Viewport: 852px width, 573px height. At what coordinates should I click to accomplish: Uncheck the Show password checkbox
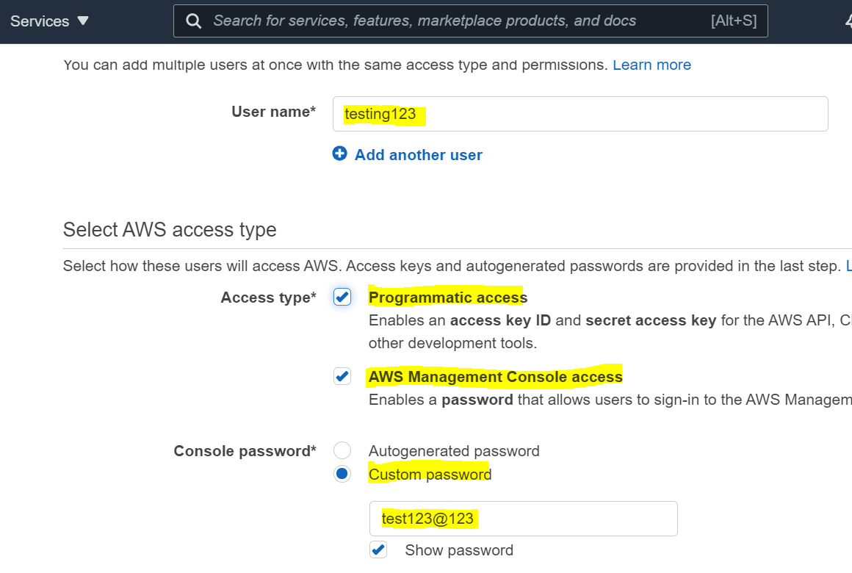point(378,549)
